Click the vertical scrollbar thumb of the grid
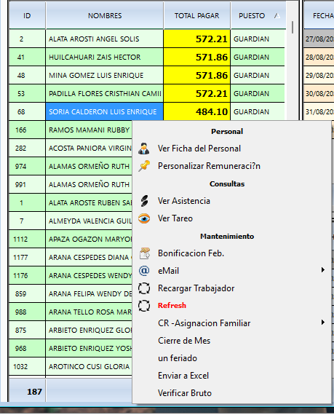The height and width of the screenshot is (415, 334). tap(293, 27)
